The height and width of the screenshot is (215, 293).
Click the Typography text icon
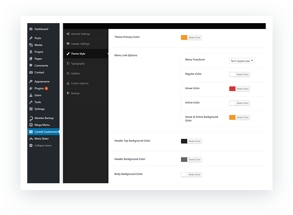[68, 64]
